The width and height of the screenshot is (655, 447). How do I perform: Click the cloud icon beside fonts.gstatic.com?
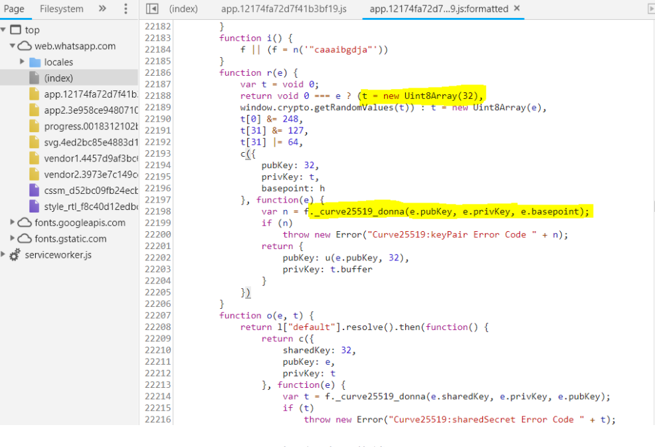coord(25,238)
